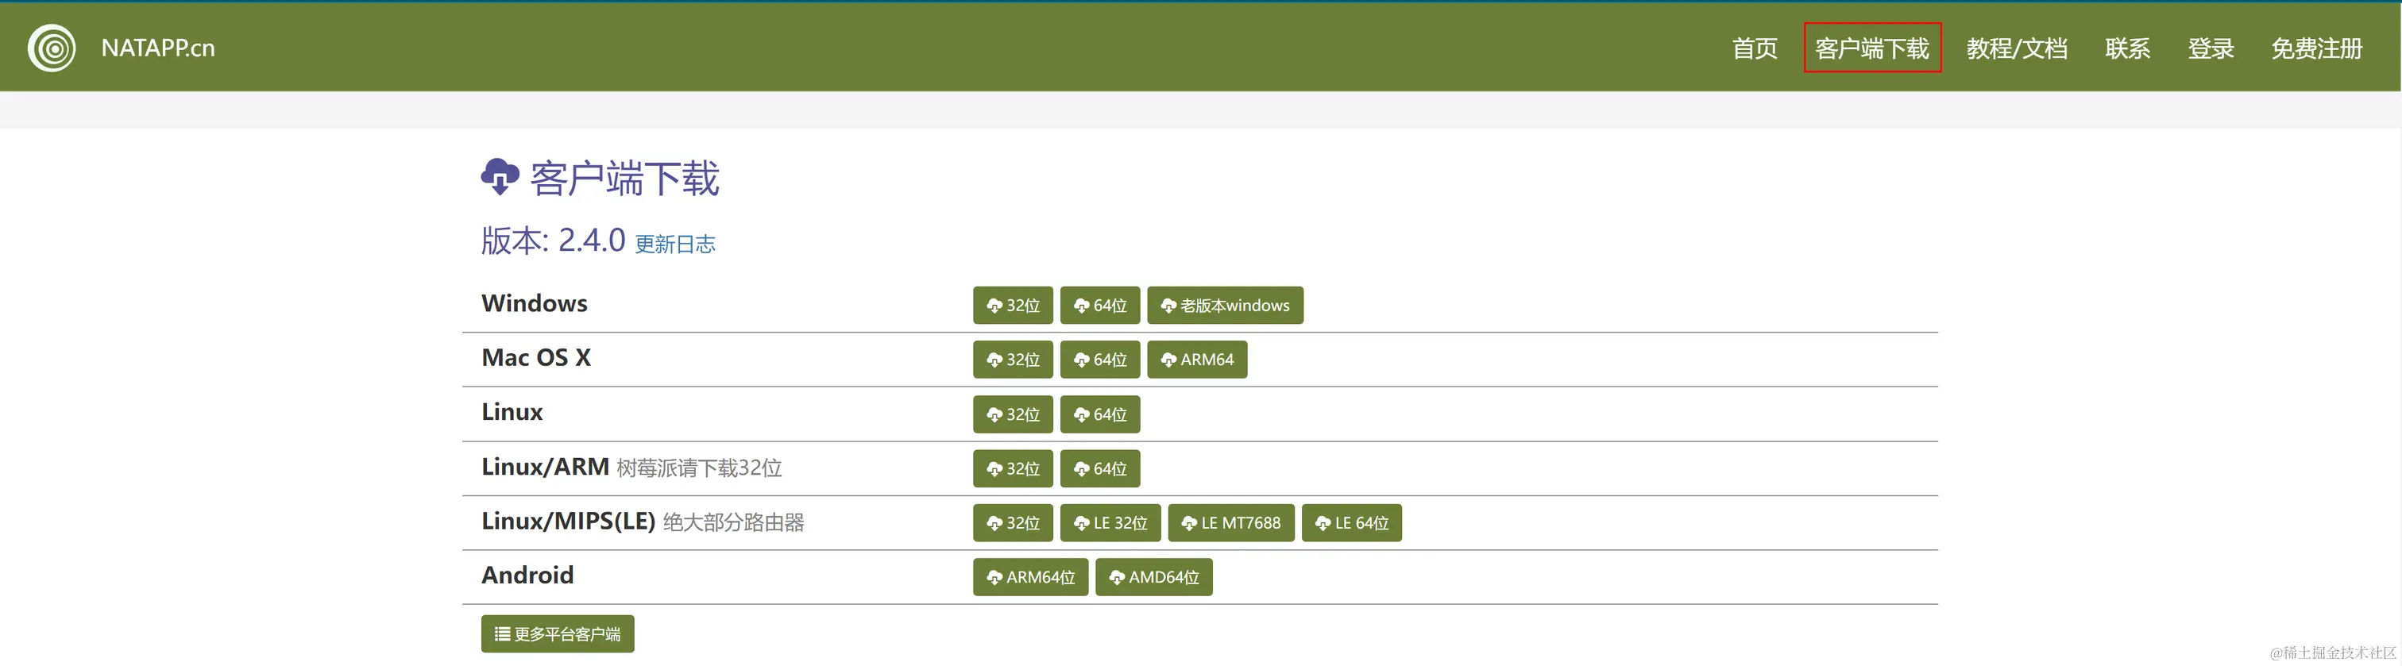Click the Windows row label

tap(535, 304)
